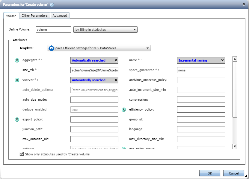This screenshot has height=179, width=249.
Task: Click the R resource icon beside qos_policy_group
Action: (124, 148)
